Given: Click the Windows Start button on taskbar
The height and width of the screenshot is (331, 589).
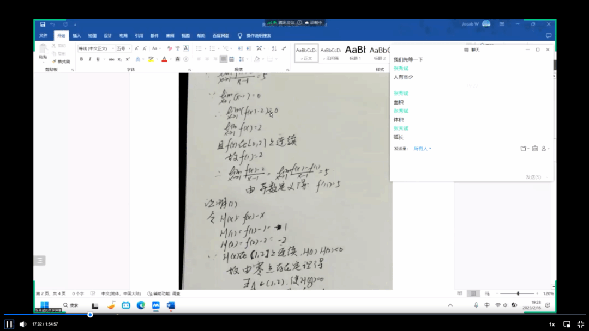Looking at the screenshot, I should pyautogui.click(x=44, y=305).
